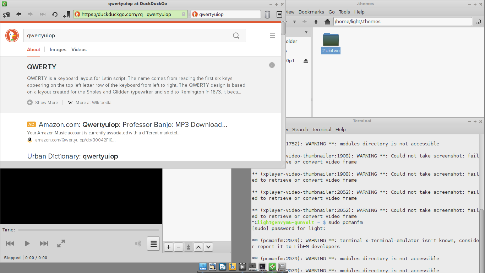Move playlist item down
This screenshot has height=273, width=485.
click(209, 247)
